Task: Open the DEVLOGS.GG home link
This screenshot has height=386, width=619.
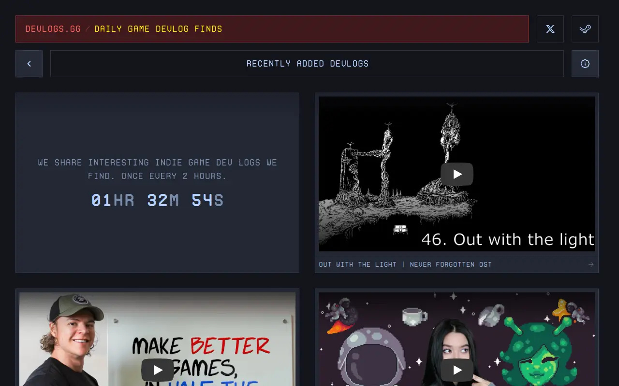Action: coord(53,29)
